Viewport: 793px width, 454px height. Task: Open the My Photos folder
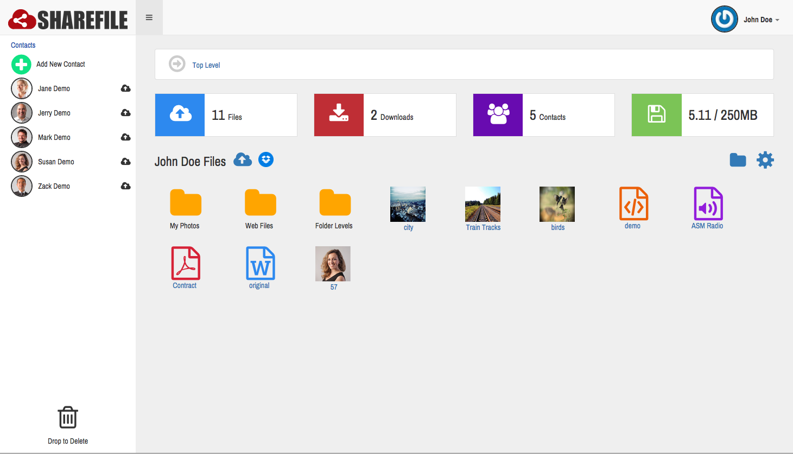(186, 204)
